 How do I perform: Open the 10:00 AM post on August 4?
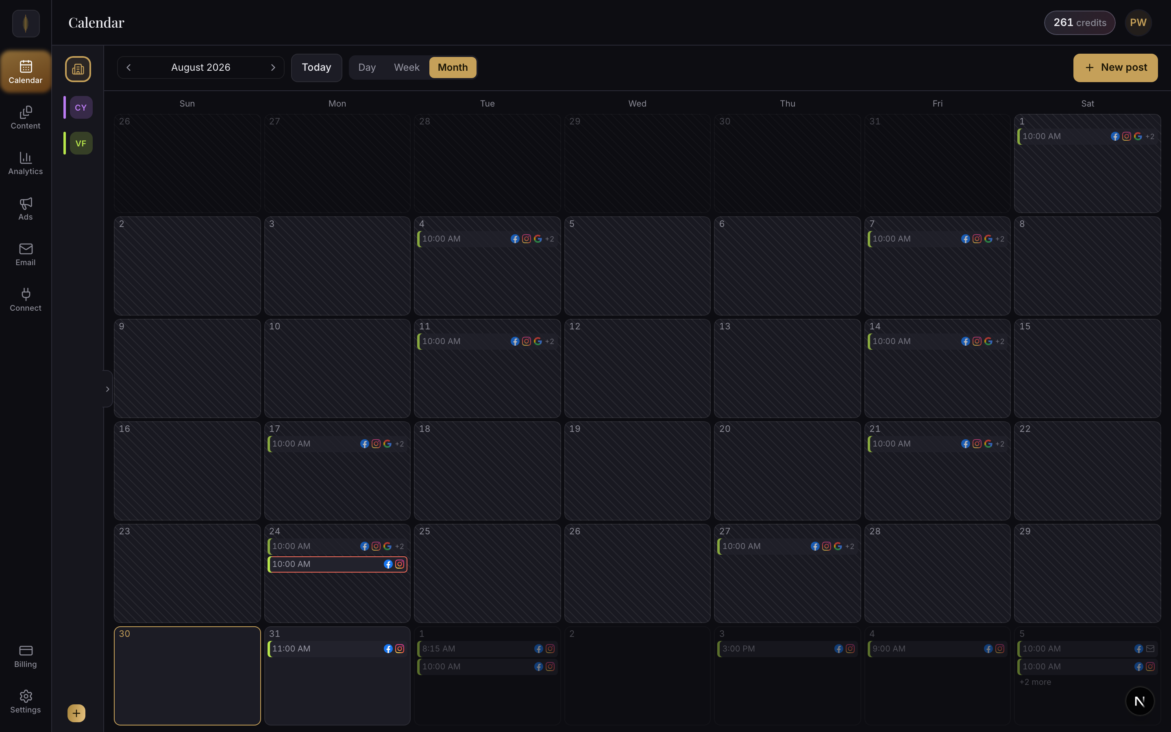487,239
